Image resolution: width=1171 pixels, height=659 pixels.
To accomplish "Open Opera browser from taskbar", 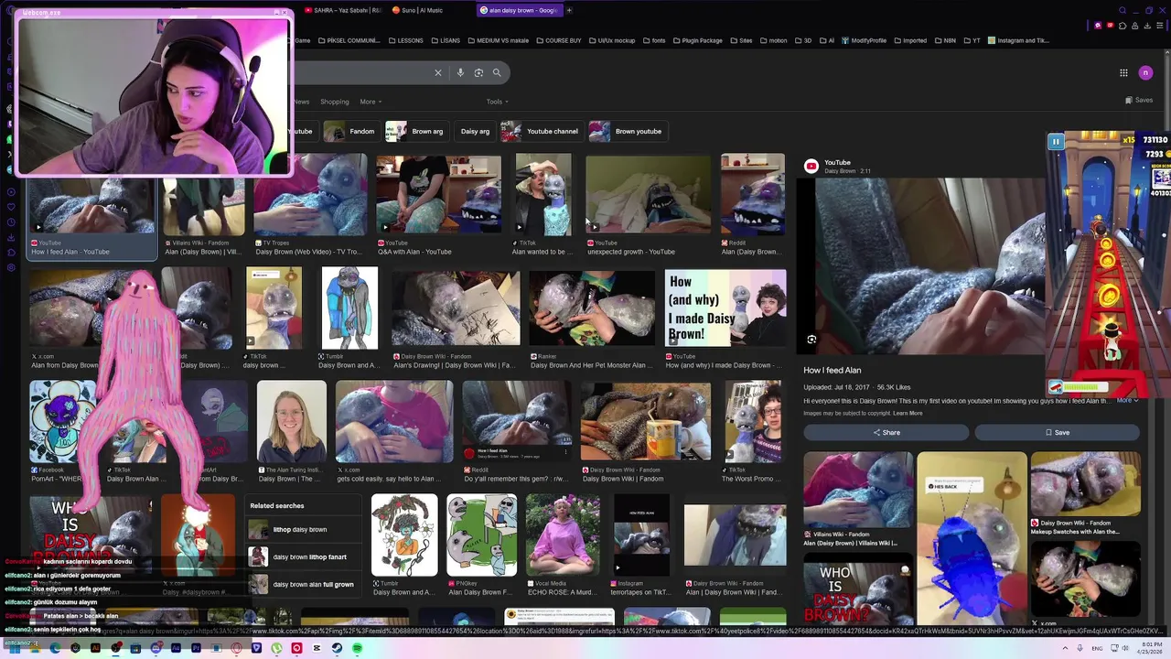I will (236, 648).
